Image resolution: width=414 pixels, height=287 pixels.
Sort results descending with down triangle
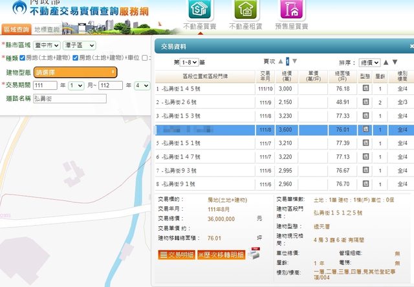(395, 63)
